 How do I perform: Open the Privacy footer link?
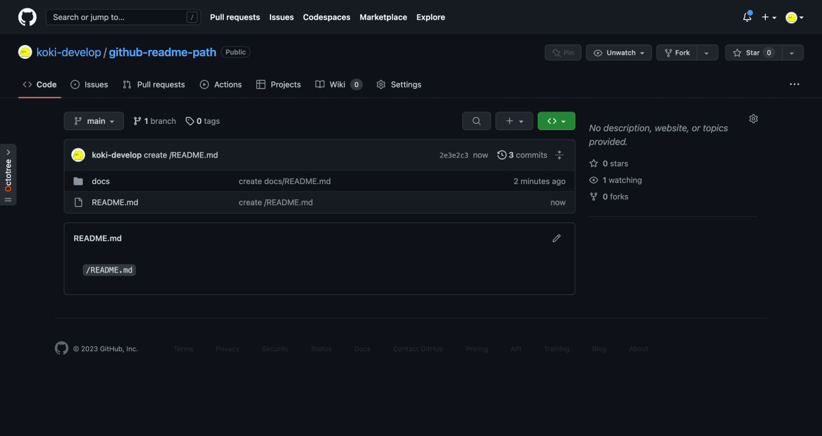click(x=227, y=349)
